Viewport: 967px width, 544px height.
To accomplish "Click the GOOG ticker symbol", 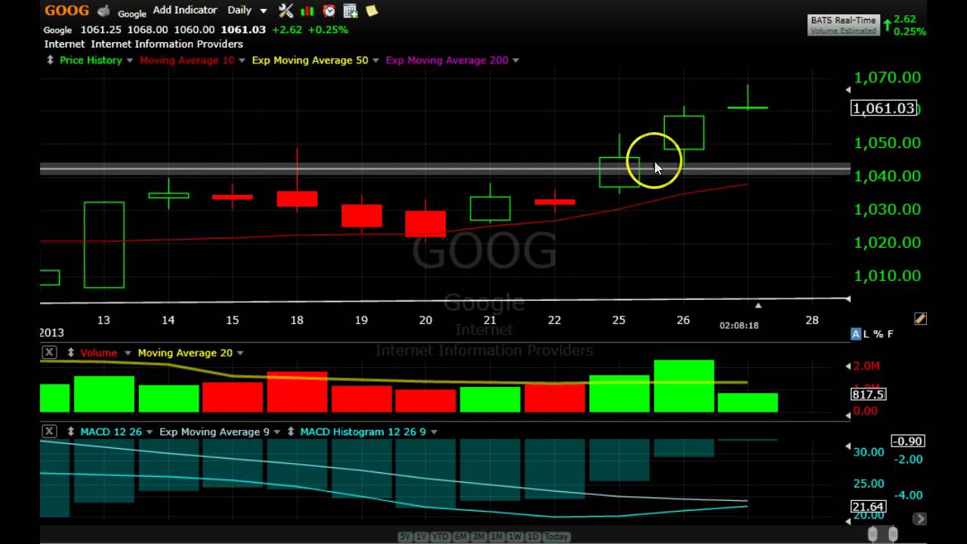I will (66, 11).
